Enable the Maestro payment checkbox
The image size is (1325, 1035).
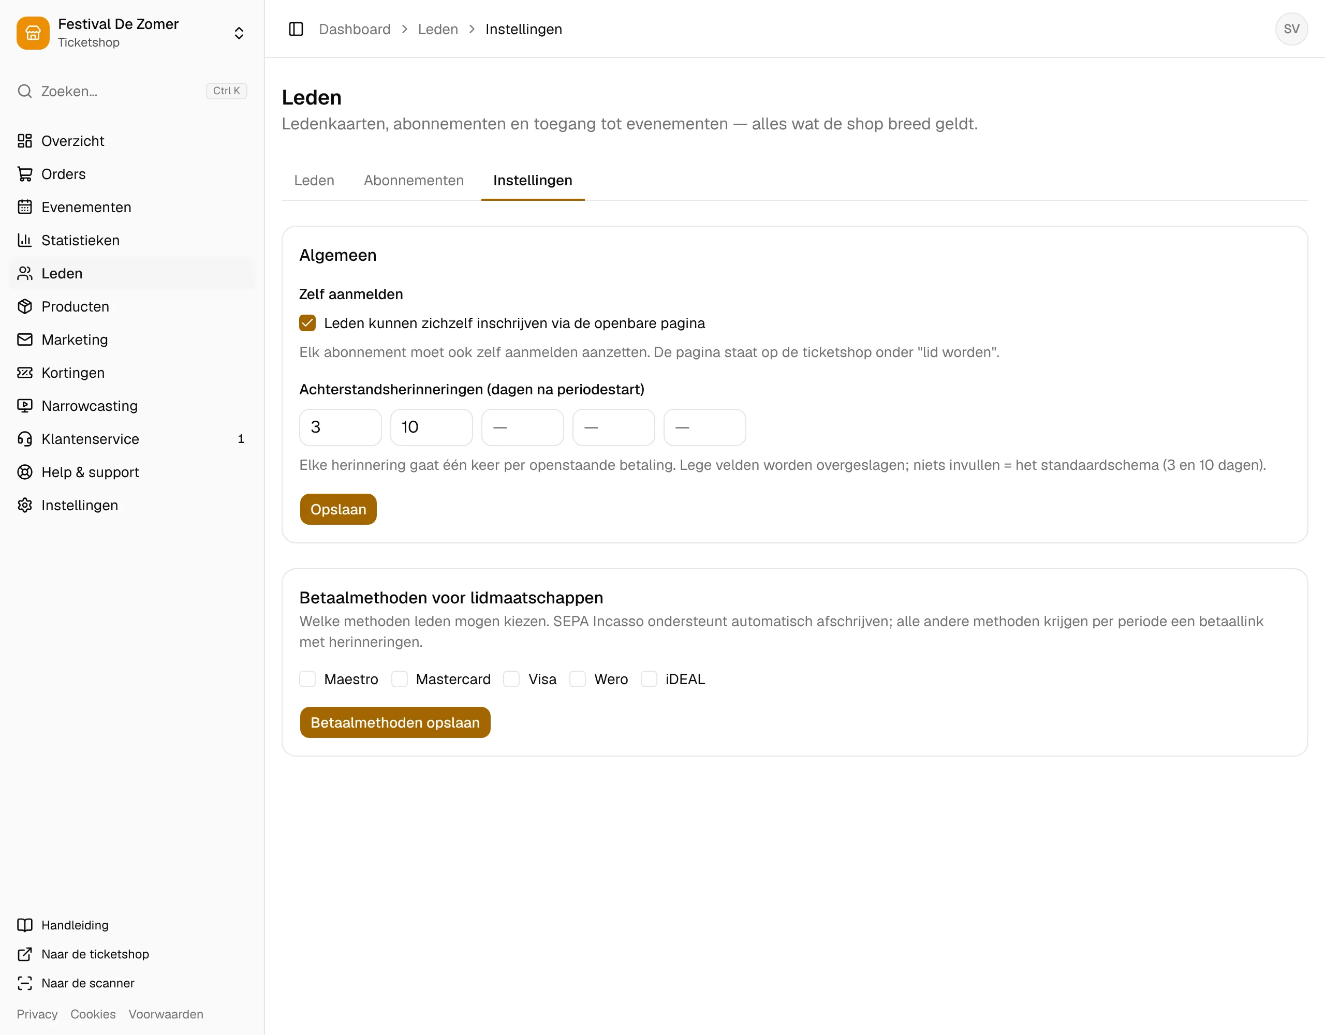(307, 679)
